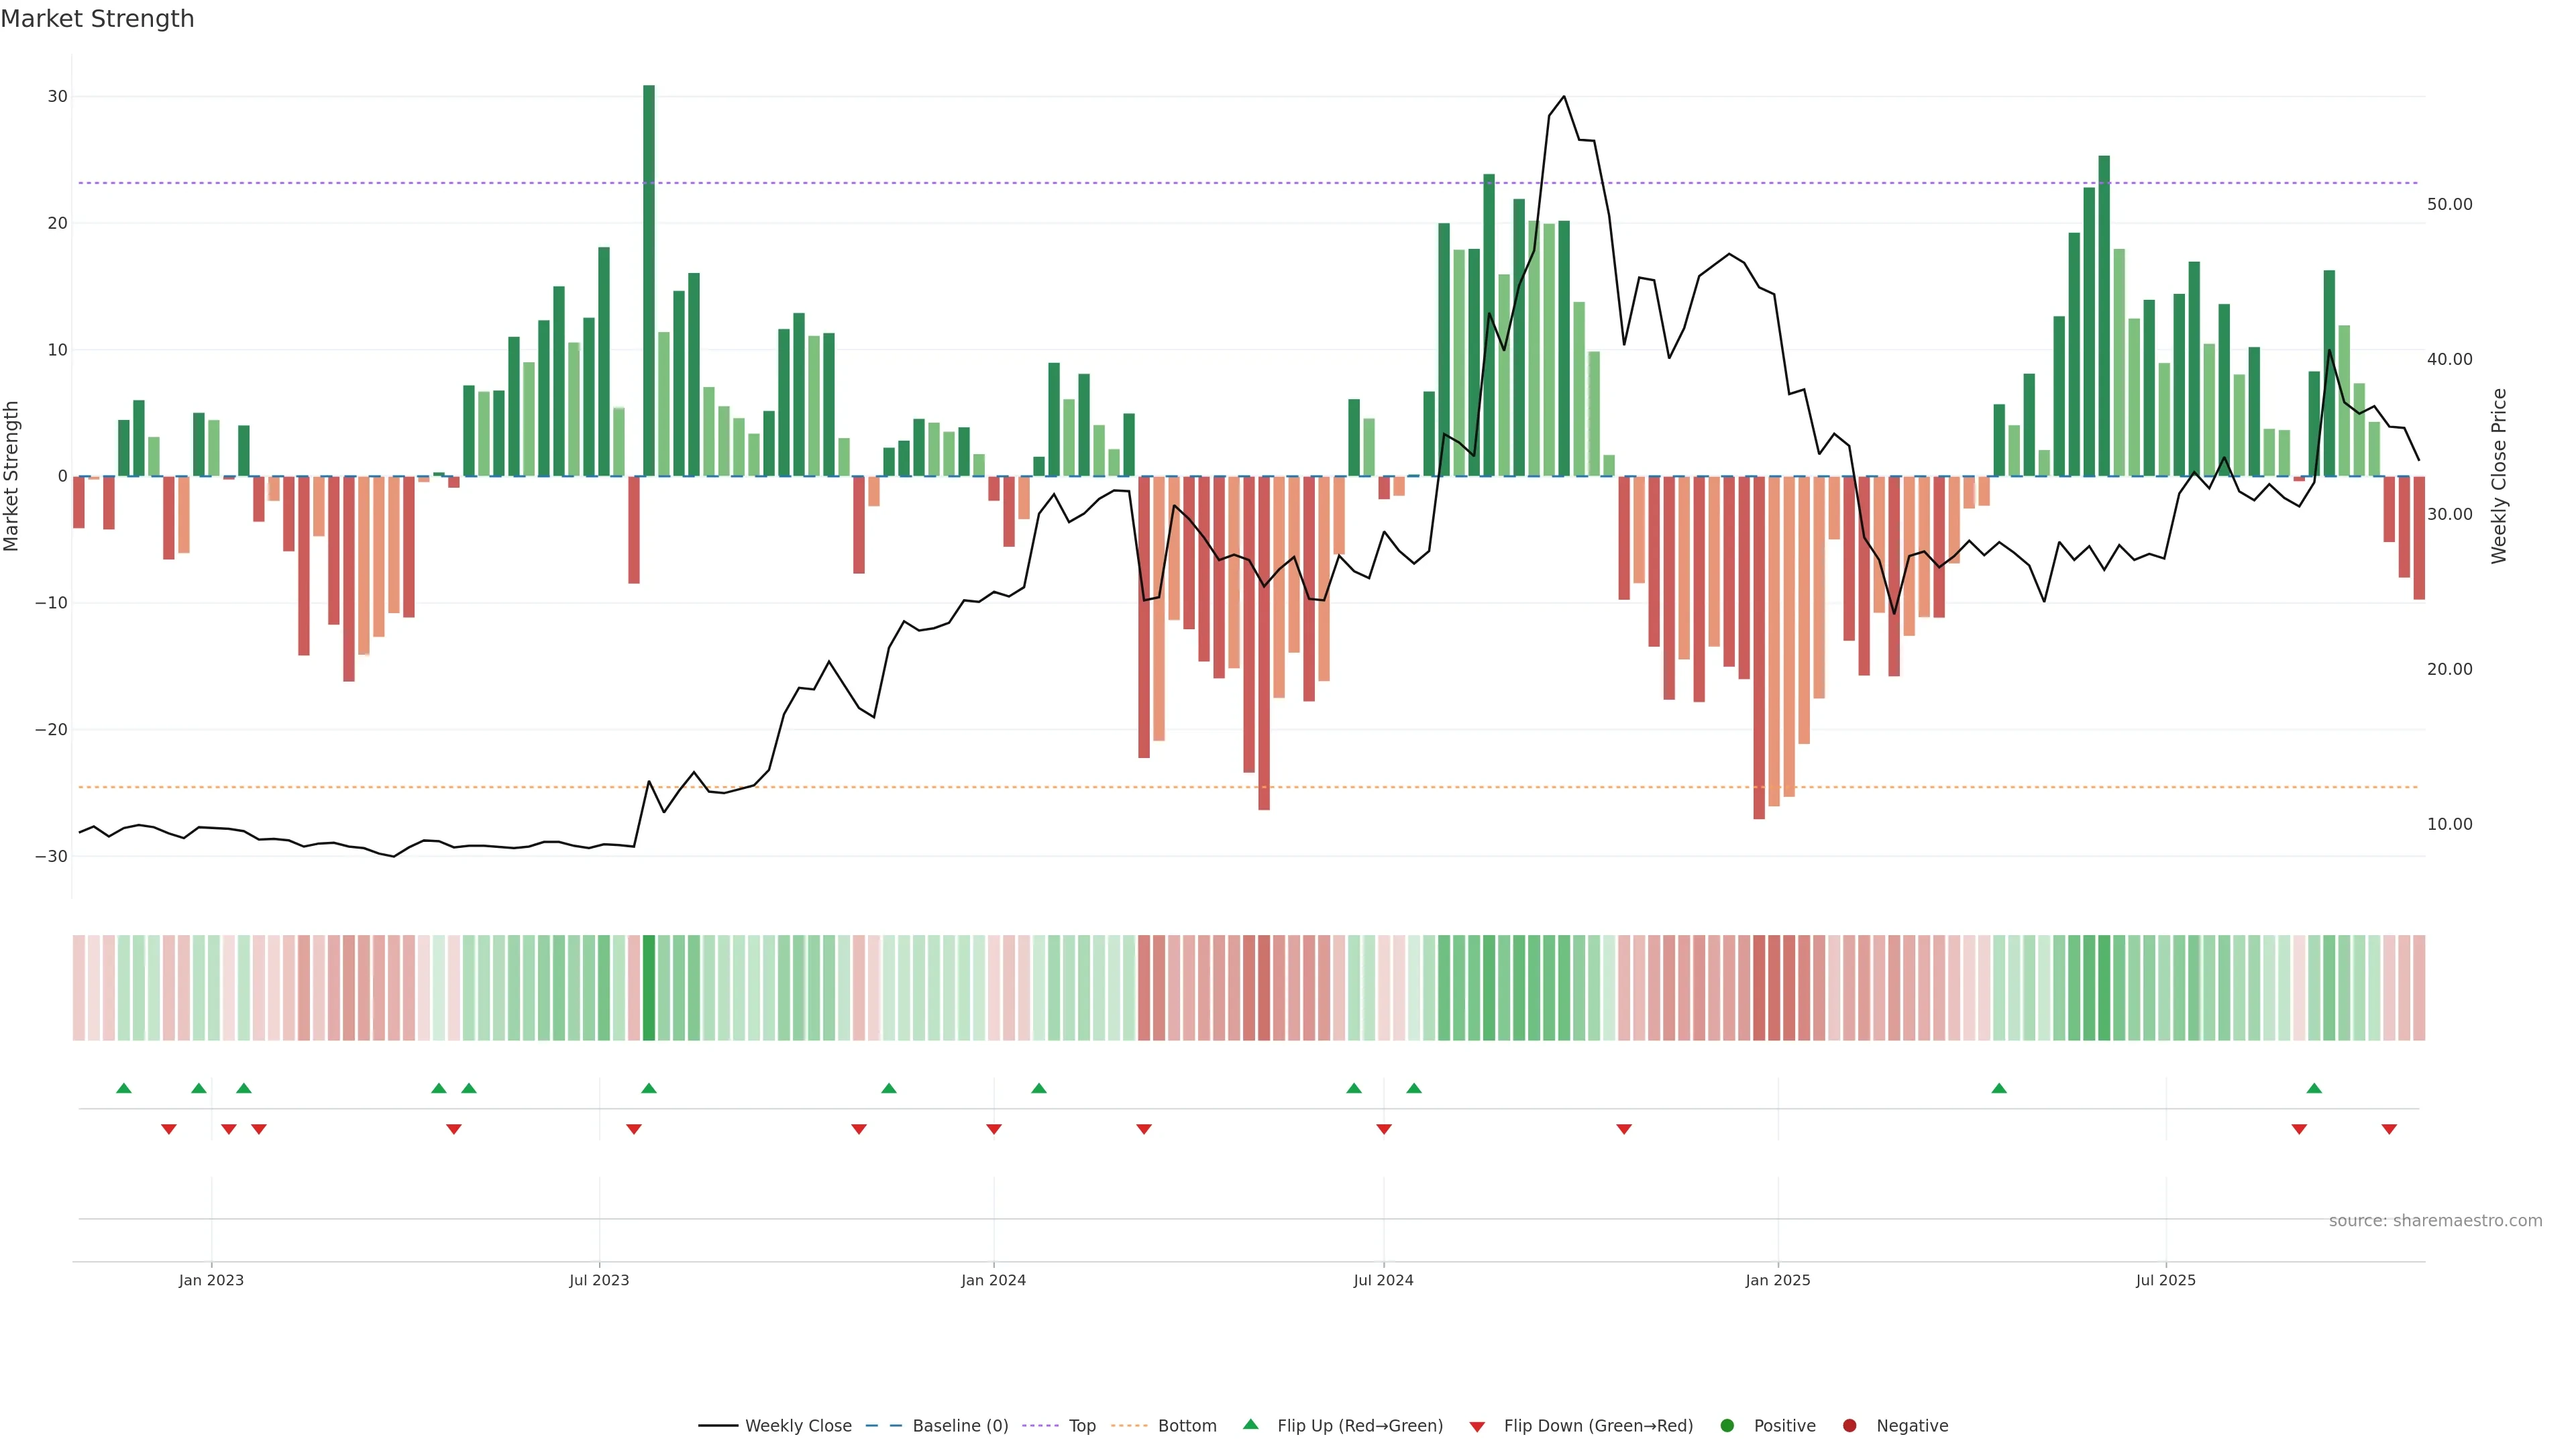Click the Market Strength chart title
Screen dimensions: 2576x1449
tap(97, 19)
